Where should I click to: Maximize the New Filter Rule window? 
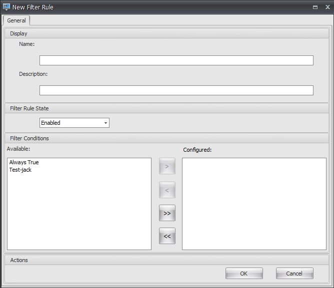point(315,7)
